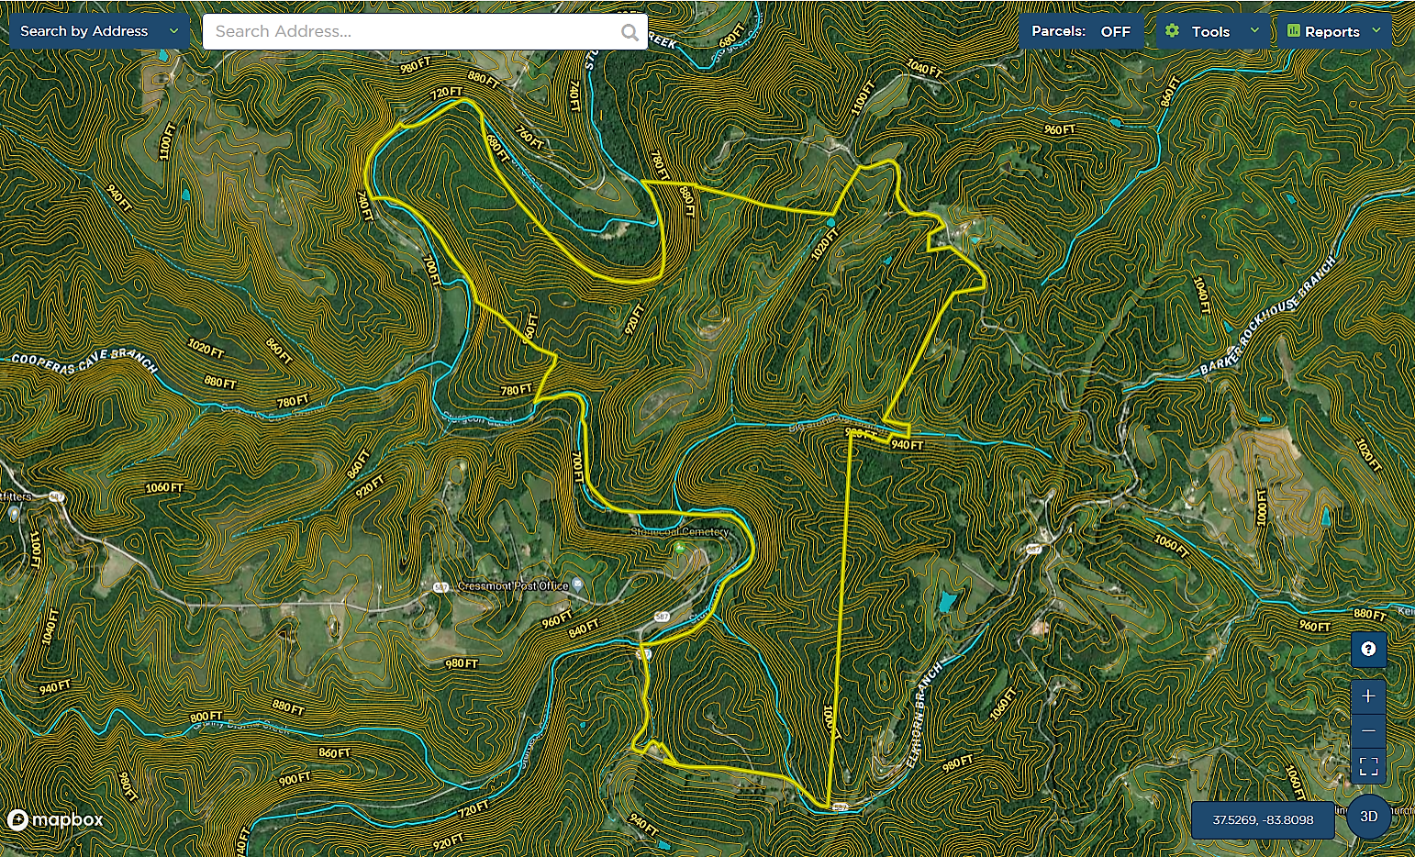1415x857 pixels.
Task: Open the help question mark button
Action: 1368,650
